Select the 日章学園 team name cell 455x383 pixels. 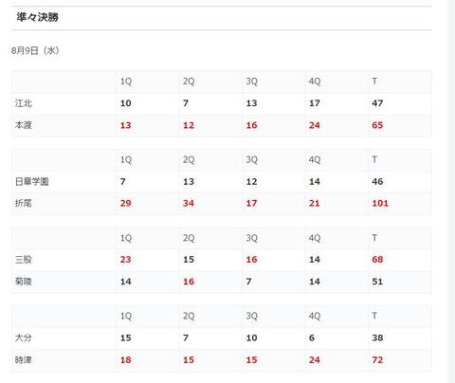(x=64, y=182)
